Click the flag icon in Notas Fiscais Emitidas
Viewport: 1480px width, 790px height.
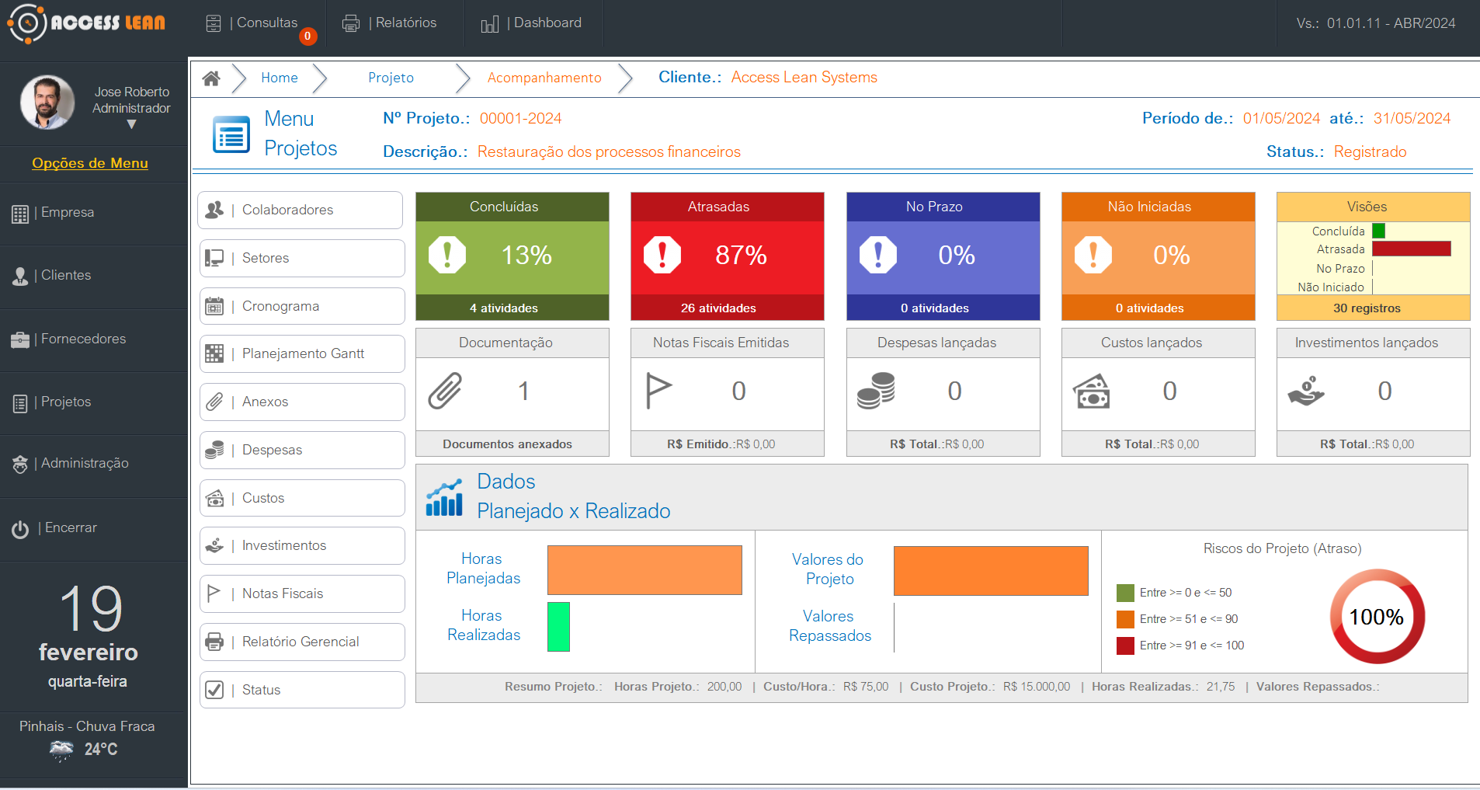click(658, 391)
